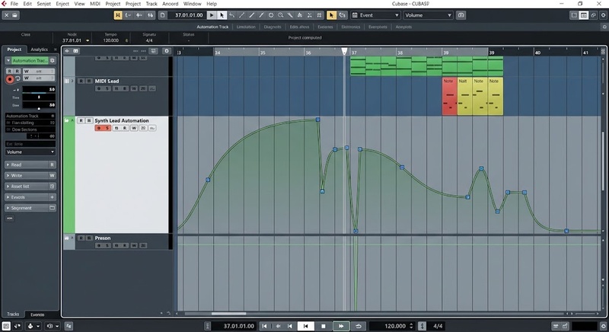609x332 pixels.
Task: Open the Volume dropdown in toolbar
Action: (x=428, y=15)
